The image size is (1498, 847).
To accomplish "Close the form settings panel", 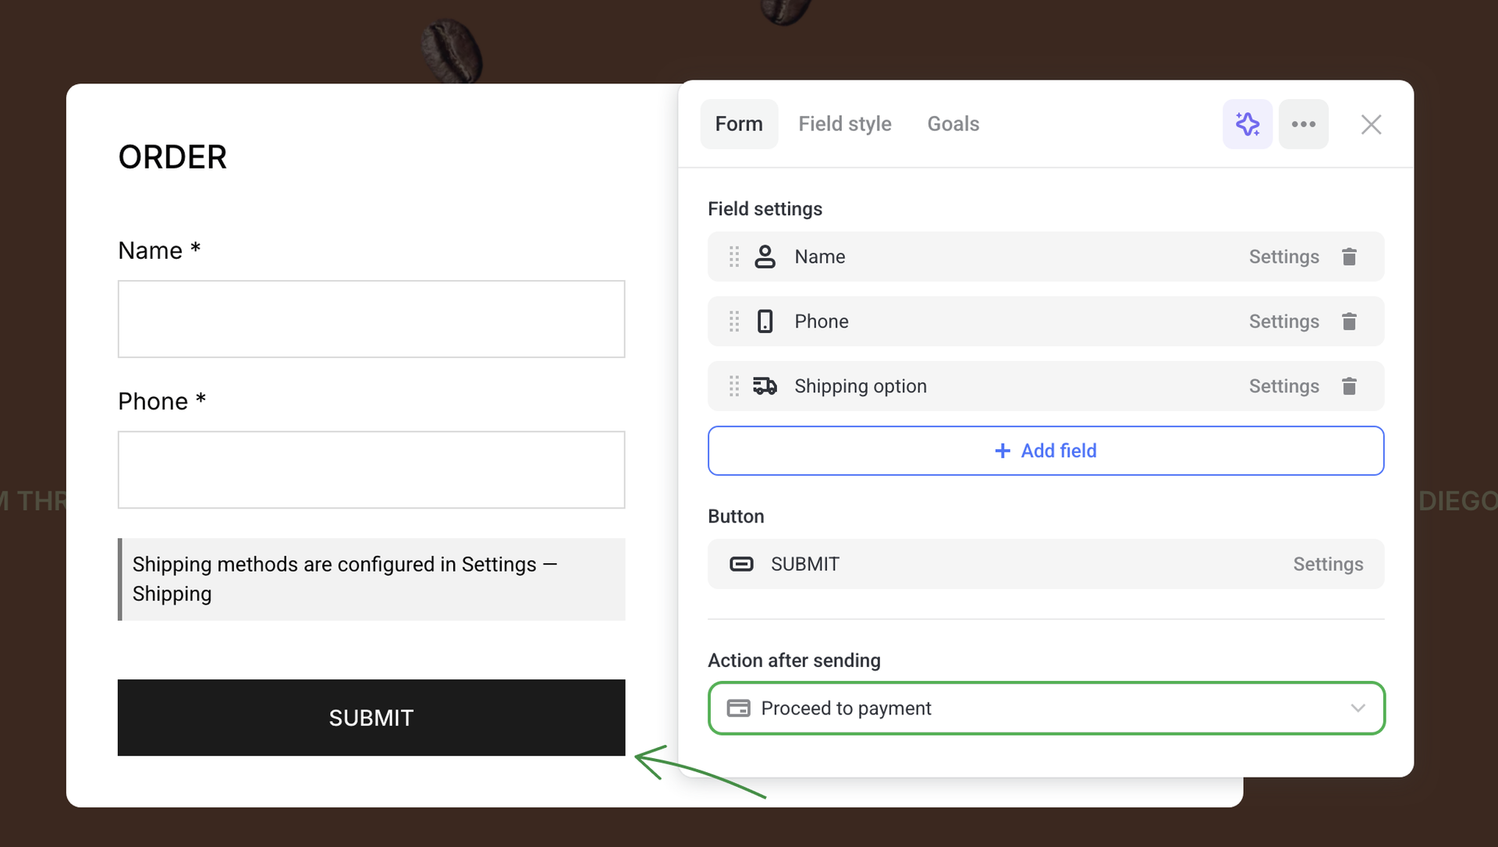I will (x=1371, y=124).
